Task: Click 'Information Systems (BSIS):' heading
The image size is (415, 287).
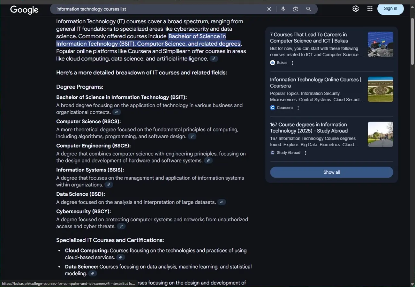Action: click(x=90, y=170)
